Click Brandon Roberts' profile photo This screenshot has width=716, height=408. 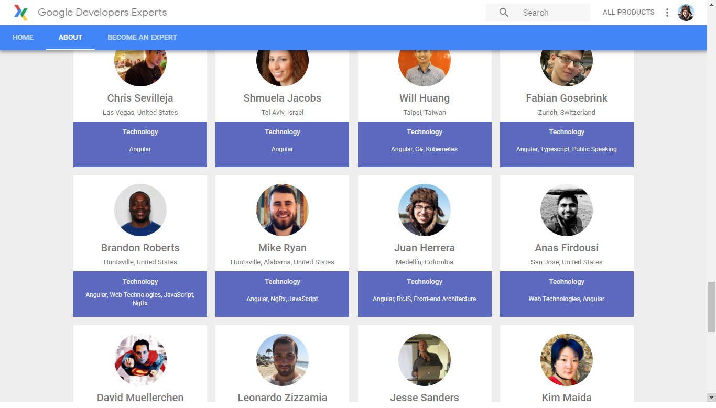[140, 210]
